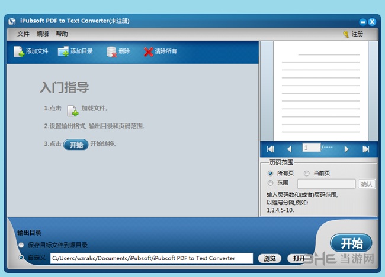Click the 输出目录 label
The height and width of the screenshot is (277, 385).
point(29,233)
